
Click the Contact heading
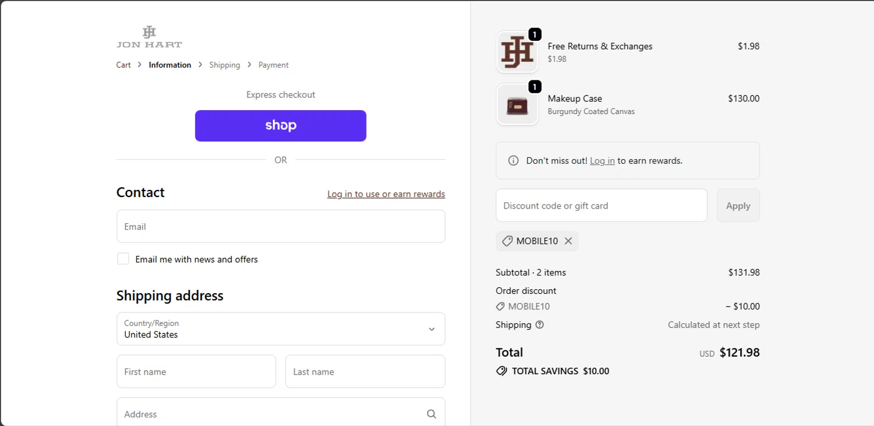pyautogui.click(x=140, y=192)
